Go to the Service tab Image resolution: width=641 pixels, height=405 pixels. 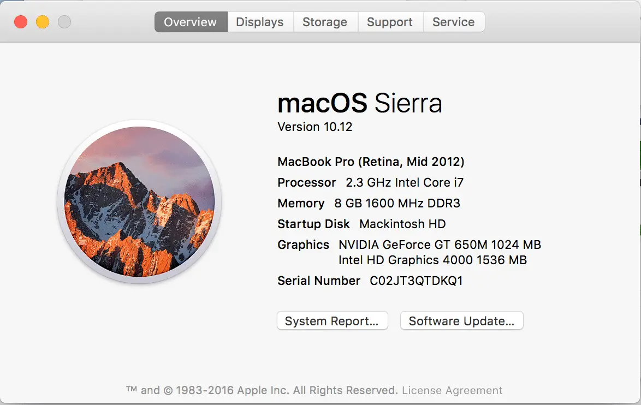pyautogui.click(x=453, y=22)
